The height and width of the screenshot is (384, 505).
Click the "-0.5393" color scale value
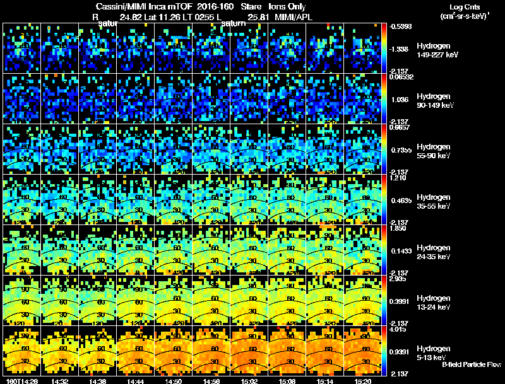(x=400, y=26)
